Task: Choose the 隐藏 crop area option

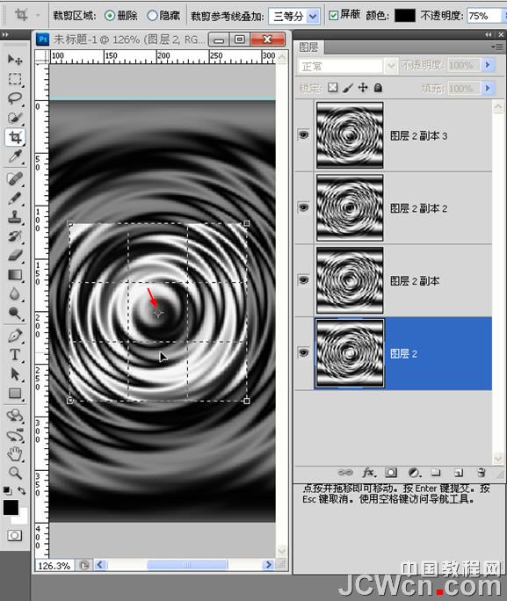Action: point(163,15)
